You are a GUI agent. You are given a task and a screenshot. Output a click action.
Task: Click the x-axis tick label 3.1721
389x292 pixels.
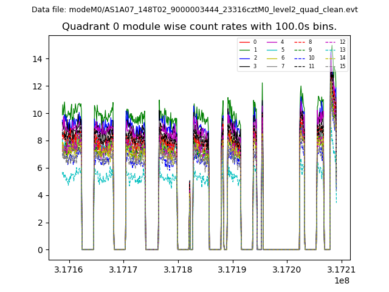click(340, 269)
